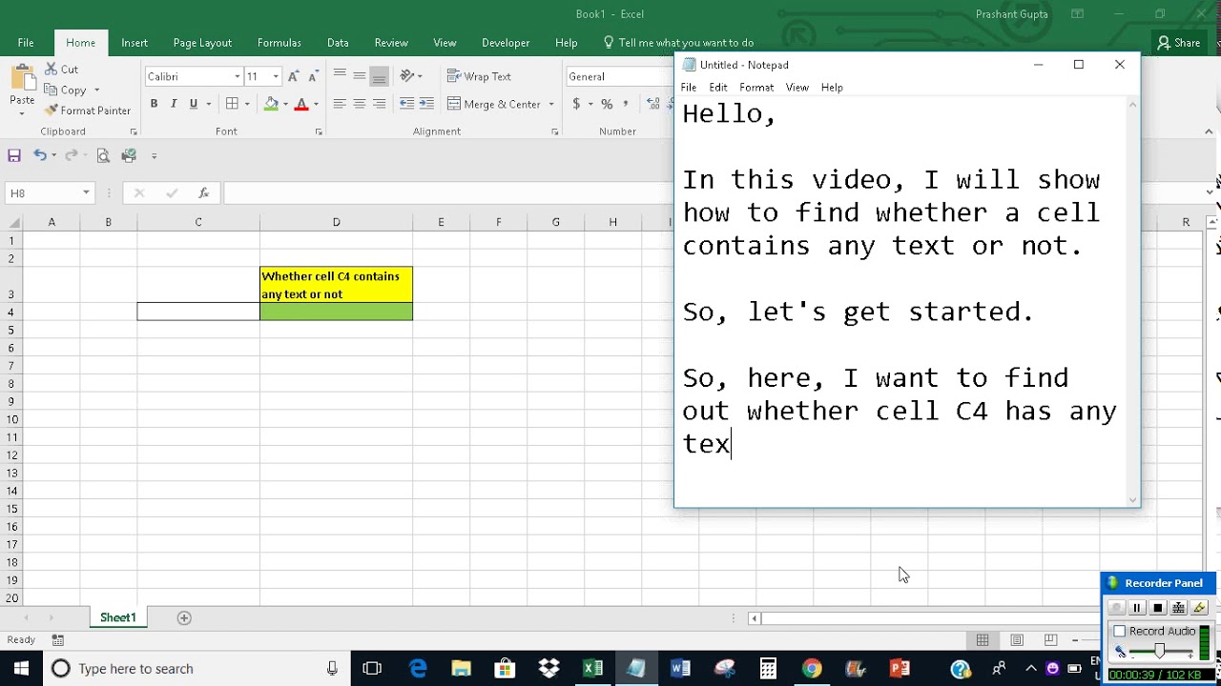The height and width of the screenshot is (686, 1221).
Task: Expand the Borders dropdown arrow
Action: pos(247,104)
